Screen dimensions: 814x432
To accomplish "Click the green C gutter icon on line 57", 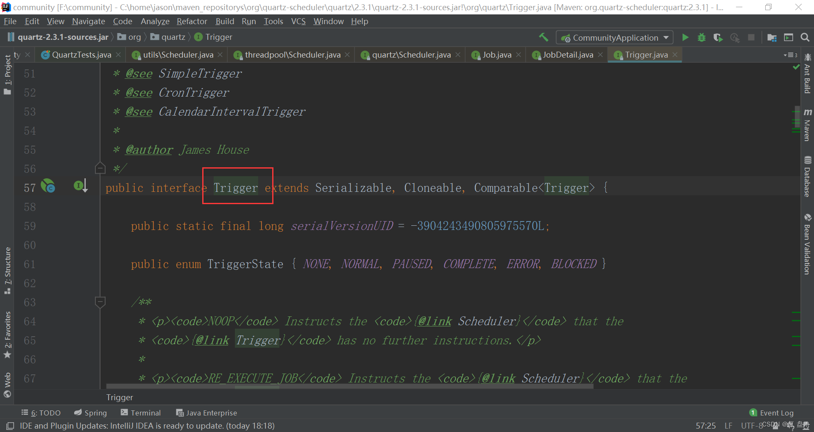I will [48, 186].
